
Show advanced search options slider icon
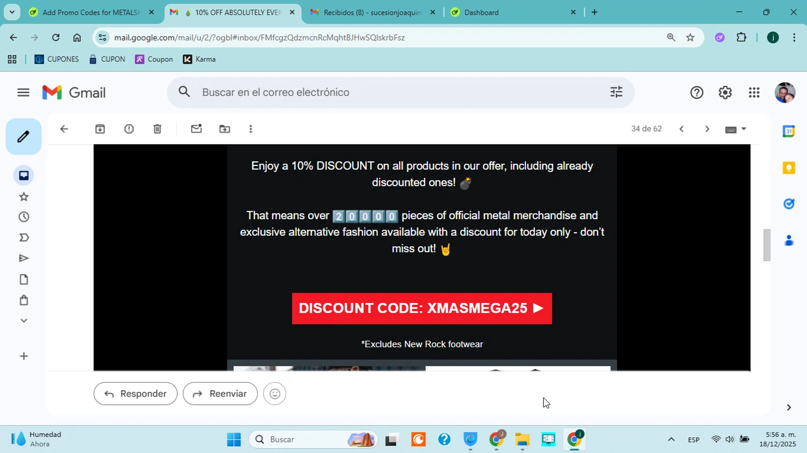(617, 92)
